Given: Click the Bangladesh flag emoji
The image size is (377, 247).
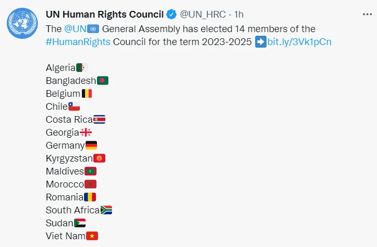Looking at the screenshot, I should tap(103, 81).
